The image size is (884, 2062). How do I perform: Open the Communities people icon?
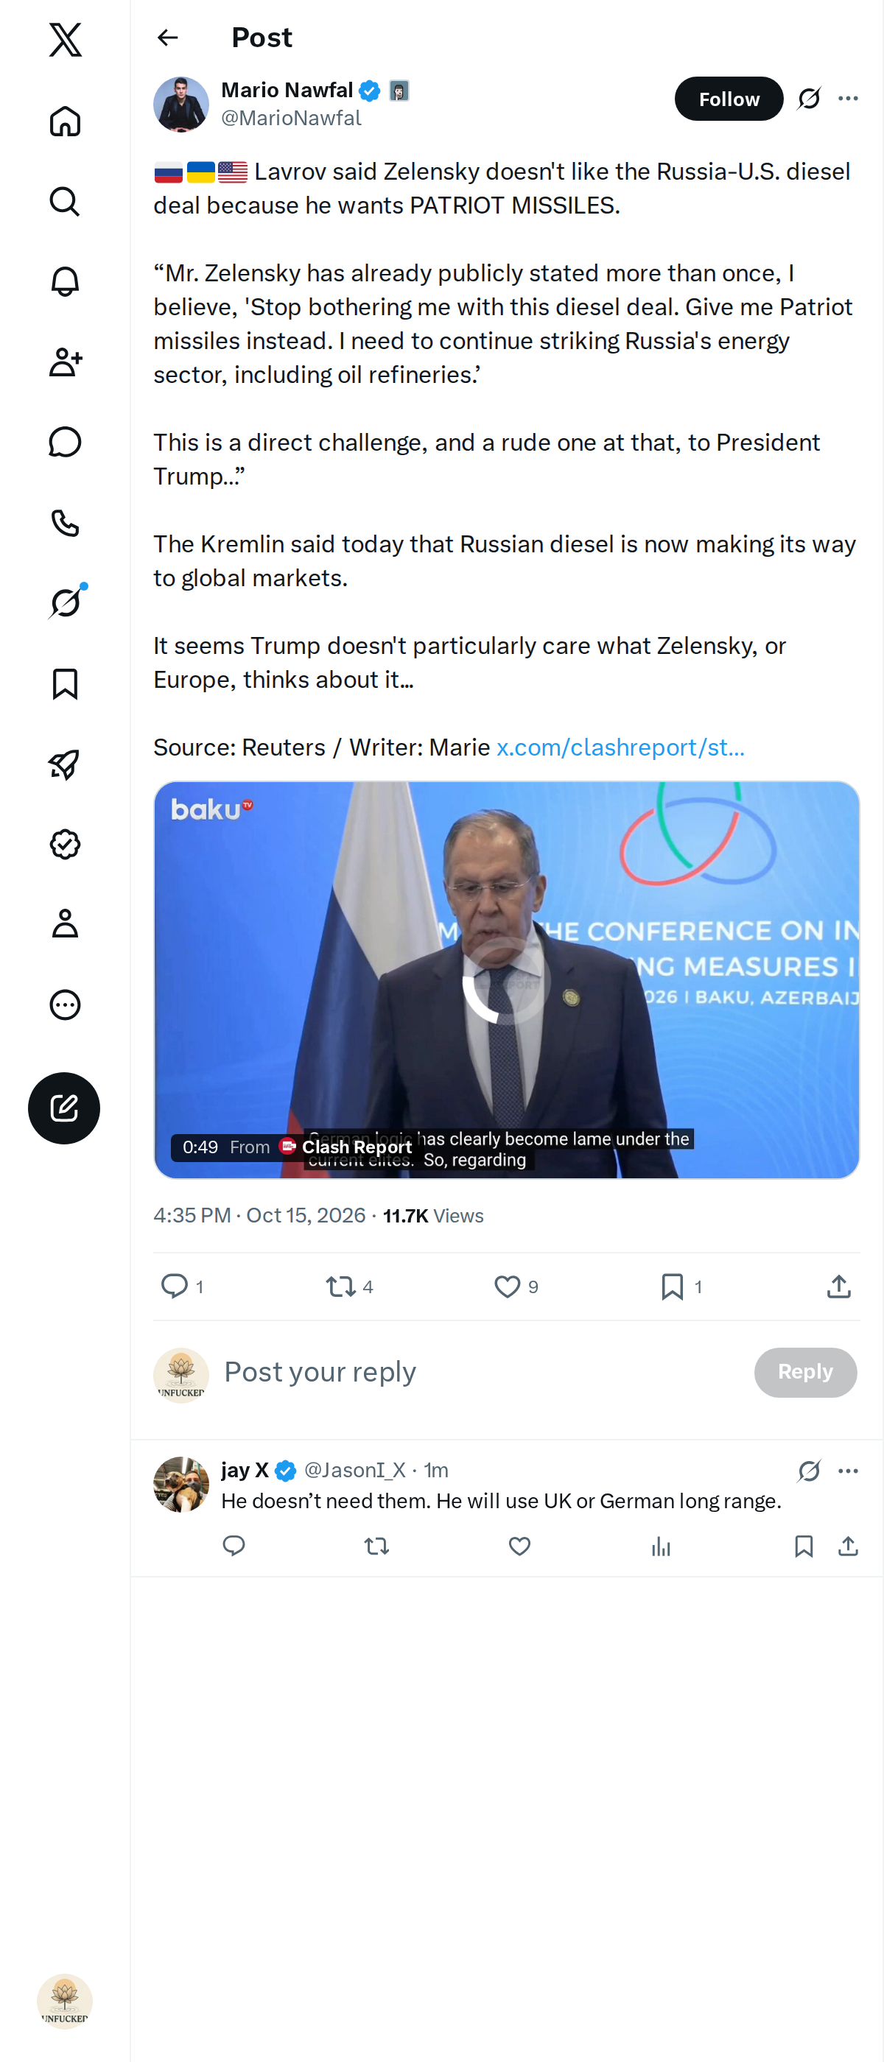coord(65,362)
